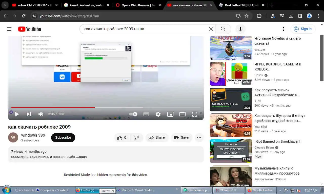The image size is (324, 194).
Task: Open the windows 999 channel name link
Action: [33, 135]
